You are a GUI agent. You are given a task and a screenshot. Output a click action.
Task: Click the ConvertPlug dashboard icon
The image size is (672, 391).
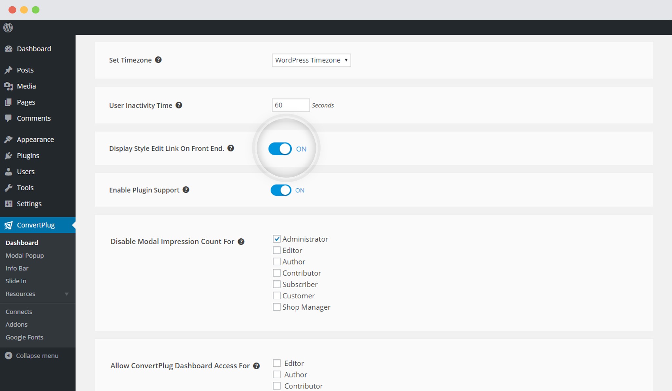click(x=9, y=225)
